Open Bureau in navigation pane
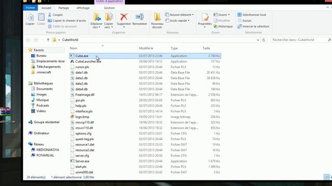Image resolution: width=332 pixels, height=186 pixels. [41, 56]
